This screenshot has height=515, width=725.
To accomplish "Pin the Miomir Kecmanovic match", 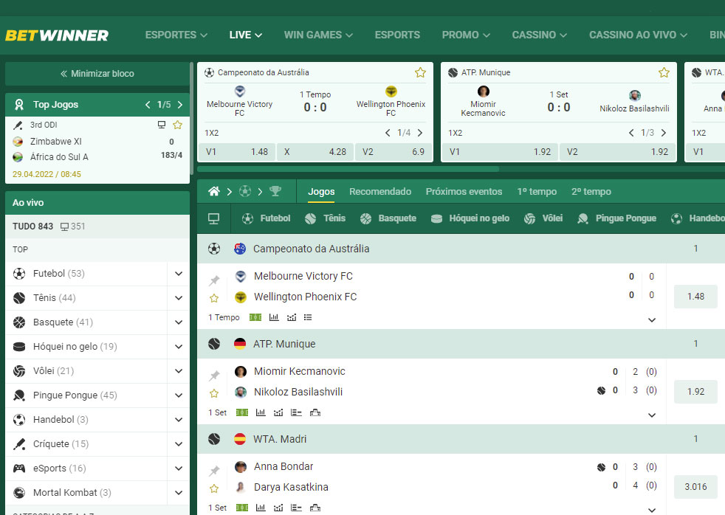I will tap(214, 375).
